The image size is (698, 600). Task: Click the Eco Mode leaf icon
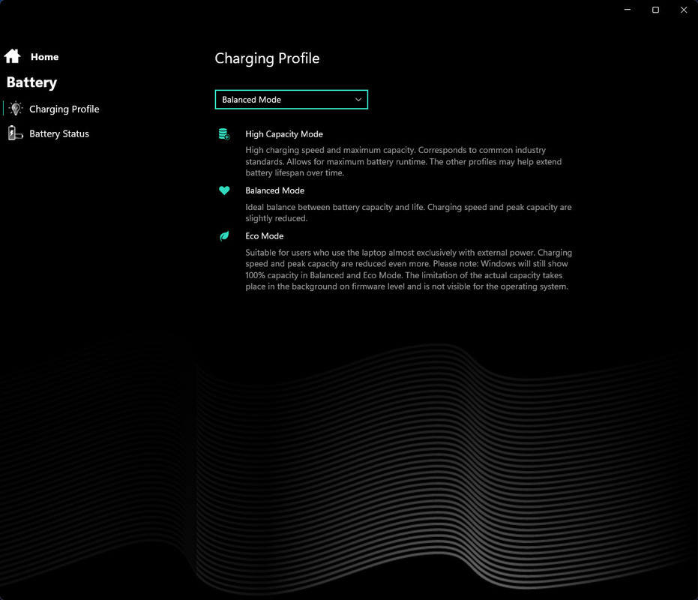coord(224,235)
